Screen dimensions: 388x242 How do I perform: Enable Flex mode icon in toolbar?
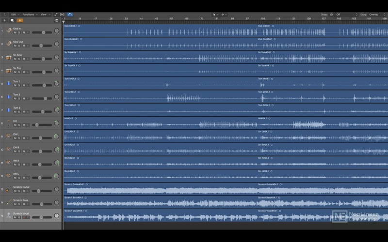point(63,15)
